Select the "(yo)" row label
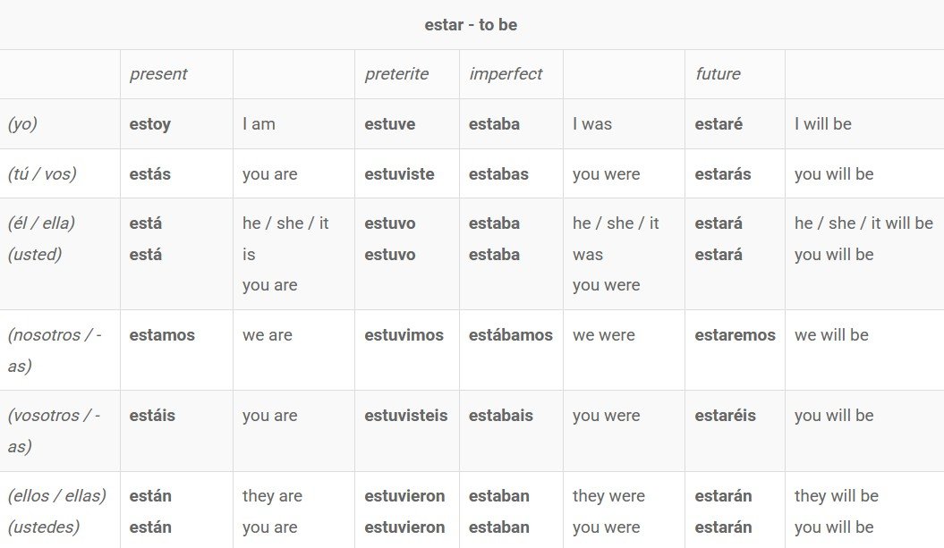 pyautogui.click(x=22, y=124)
